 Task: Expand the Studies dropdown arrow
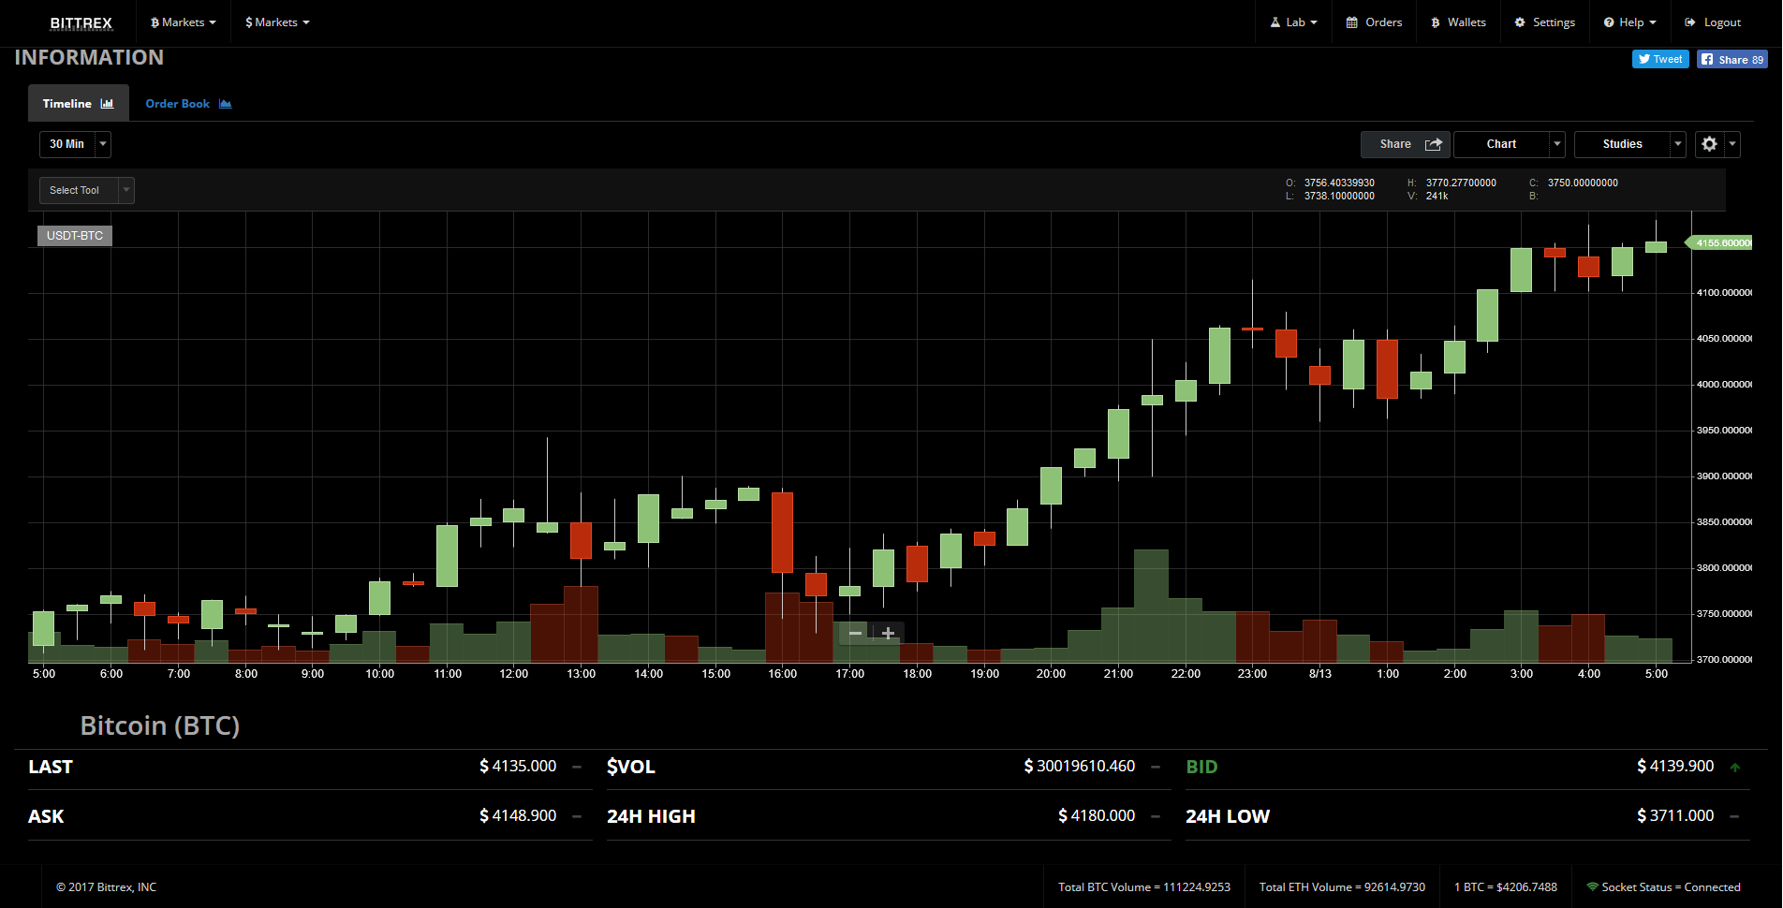click(x=1676, y=144)
